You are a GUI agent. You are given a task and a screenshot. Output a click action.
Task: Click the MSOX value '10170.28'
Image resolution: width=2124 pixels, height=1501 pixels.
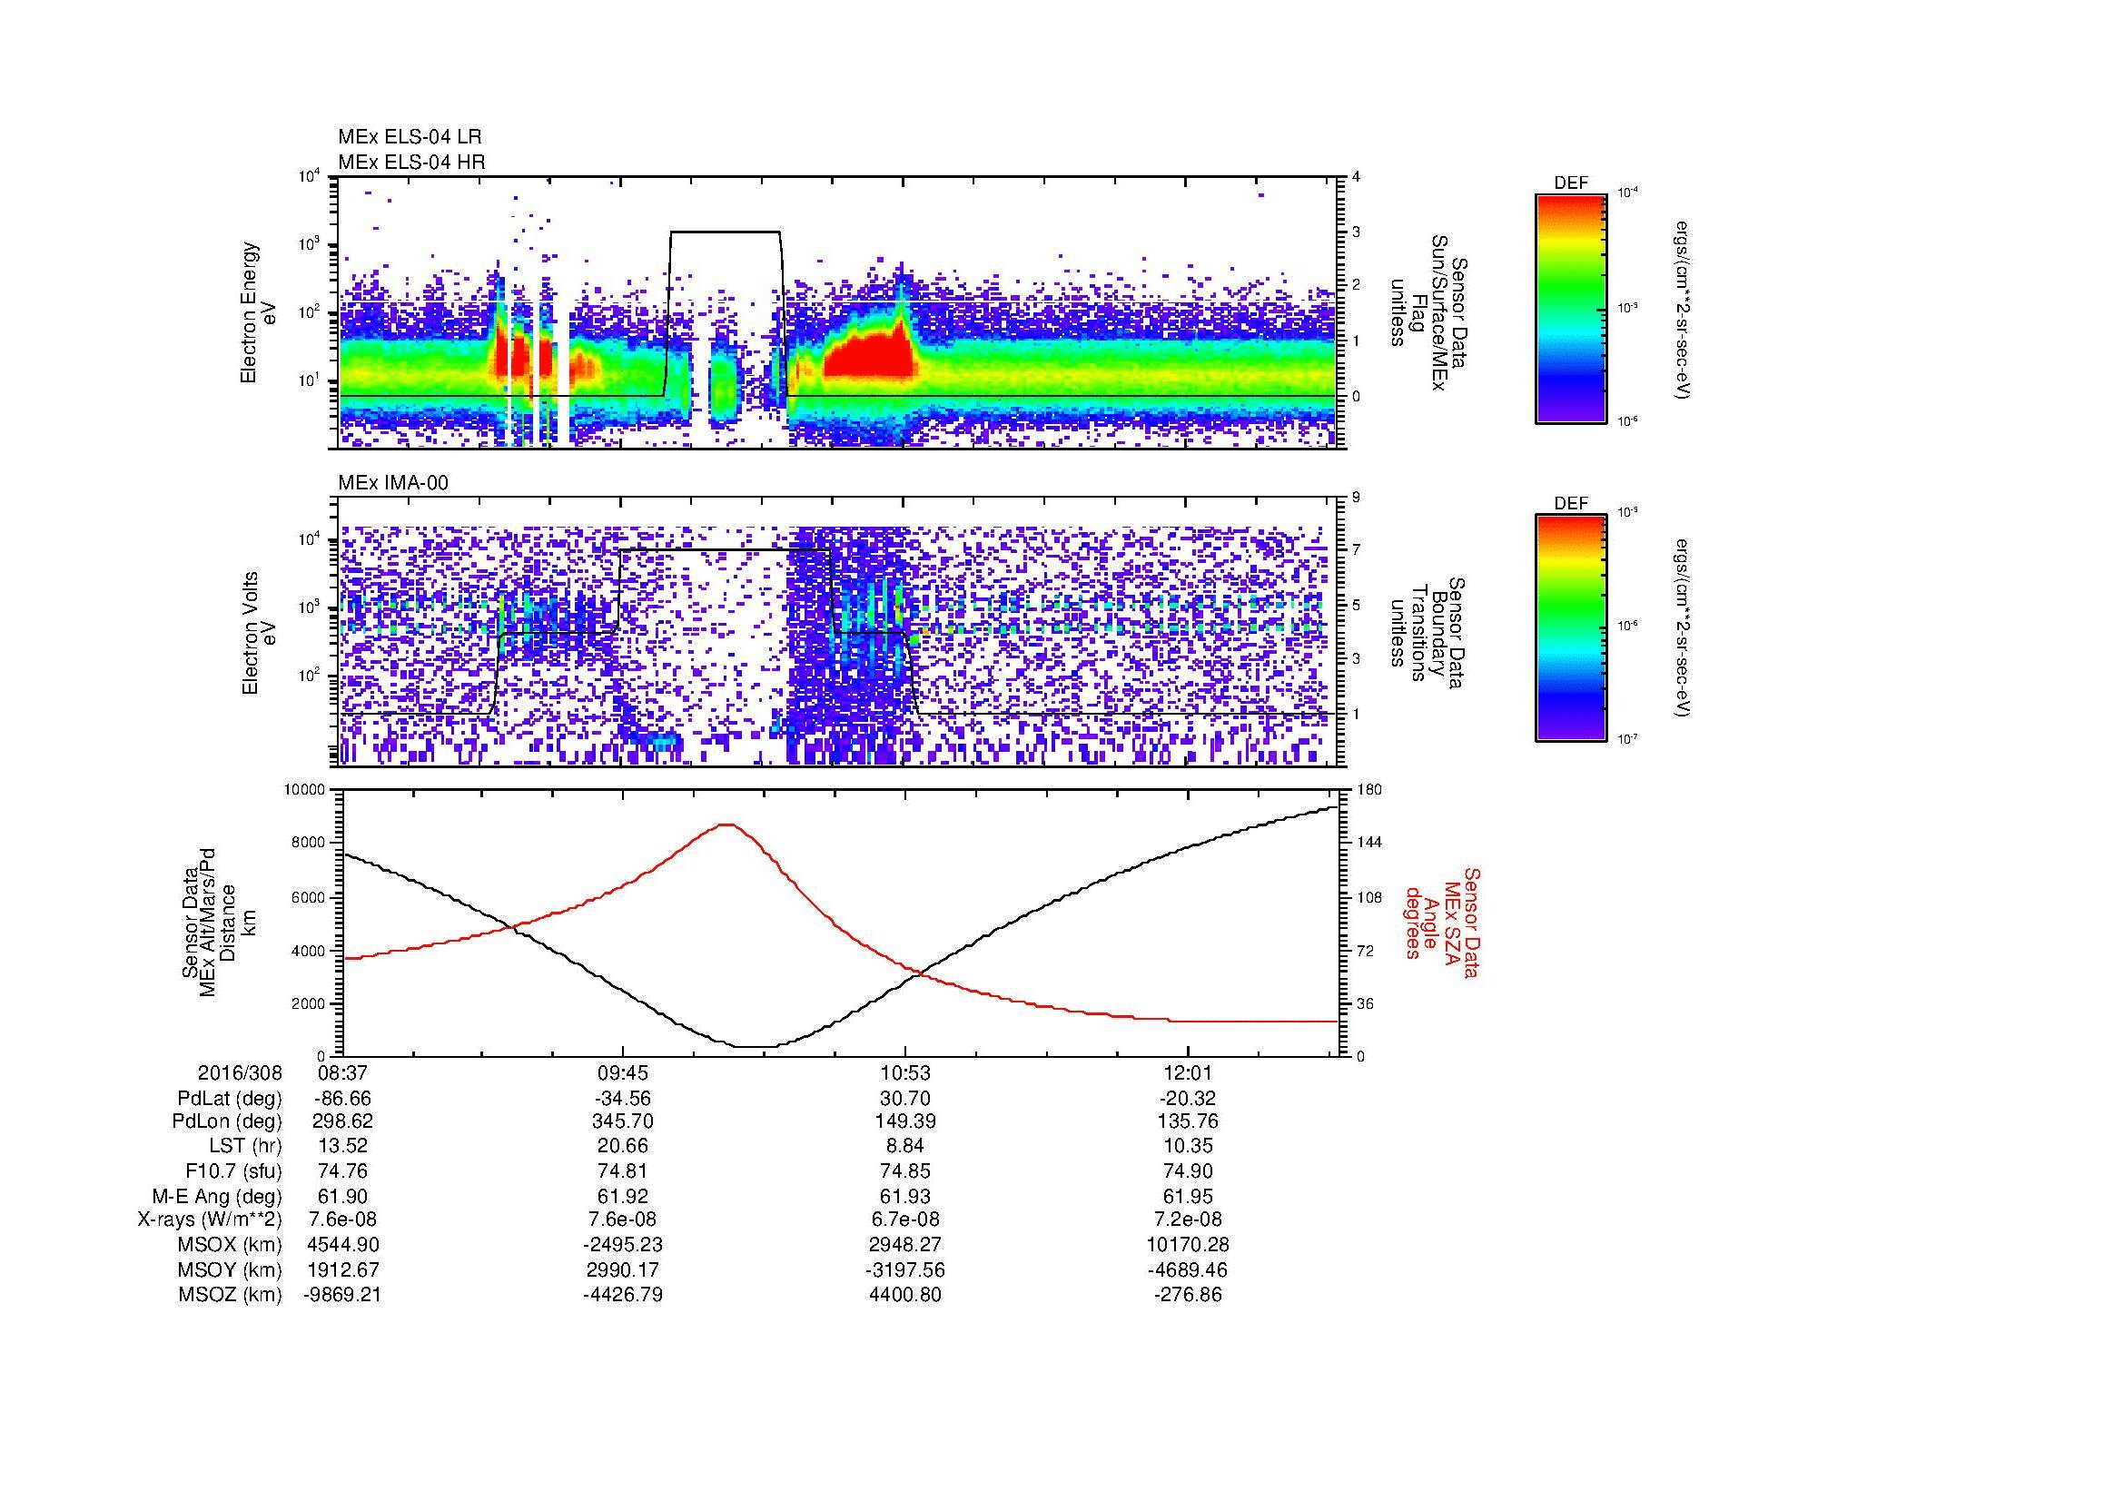[x=1188, y=1245]
